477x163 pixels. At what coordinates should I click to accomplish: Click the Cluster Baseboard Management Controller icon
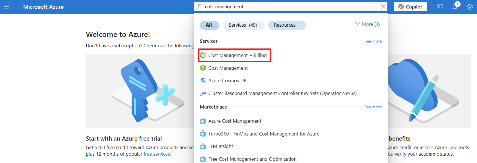point(203,93)
